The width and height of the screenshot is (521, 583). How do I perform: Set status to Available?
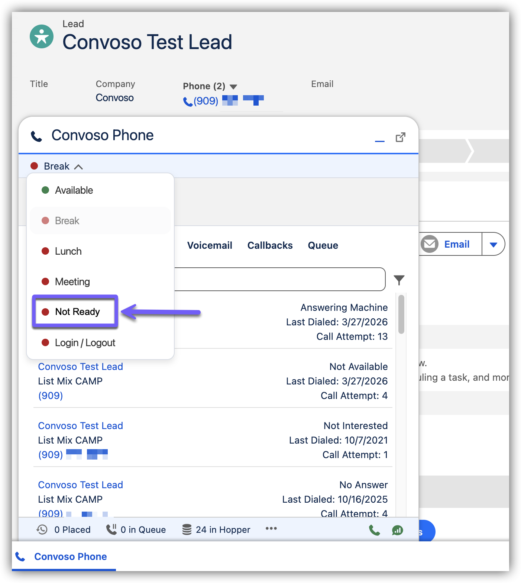(x=74, y=190)
